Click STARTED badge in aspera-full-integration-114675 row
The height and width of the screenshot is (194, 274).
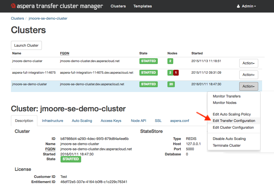[x=148, y=73]
